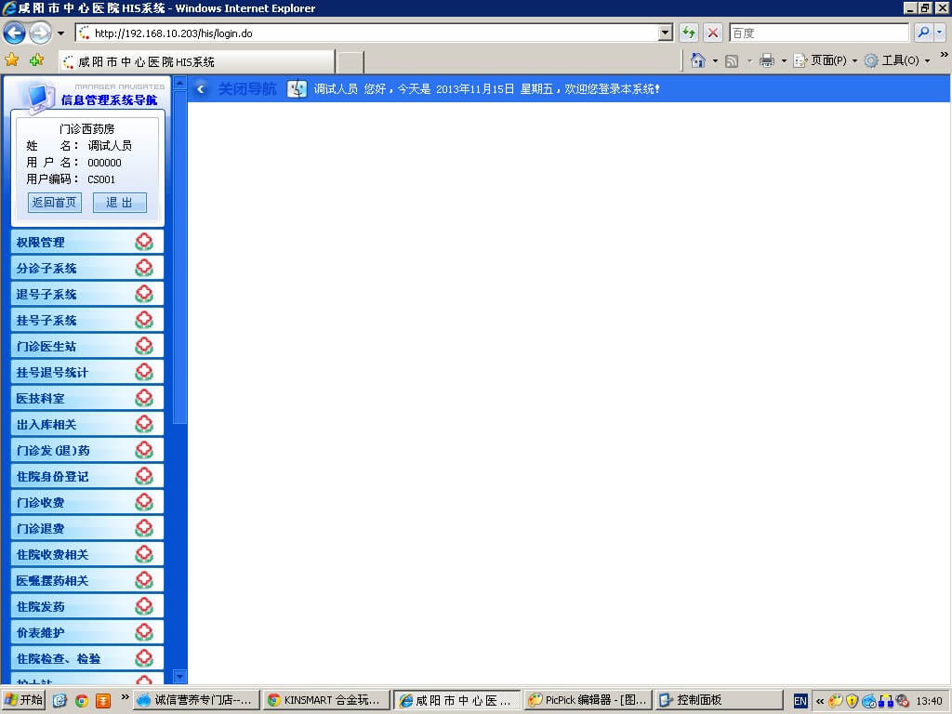Open the 住院发药 menu section
952x714 pixels.
point(87,606)
